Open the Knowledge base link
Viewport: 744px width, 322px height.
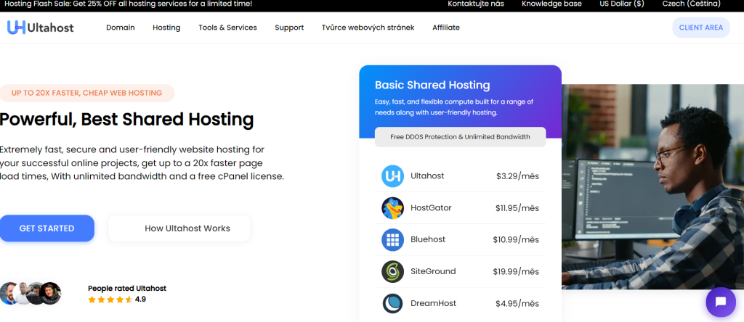click(551, 4)
